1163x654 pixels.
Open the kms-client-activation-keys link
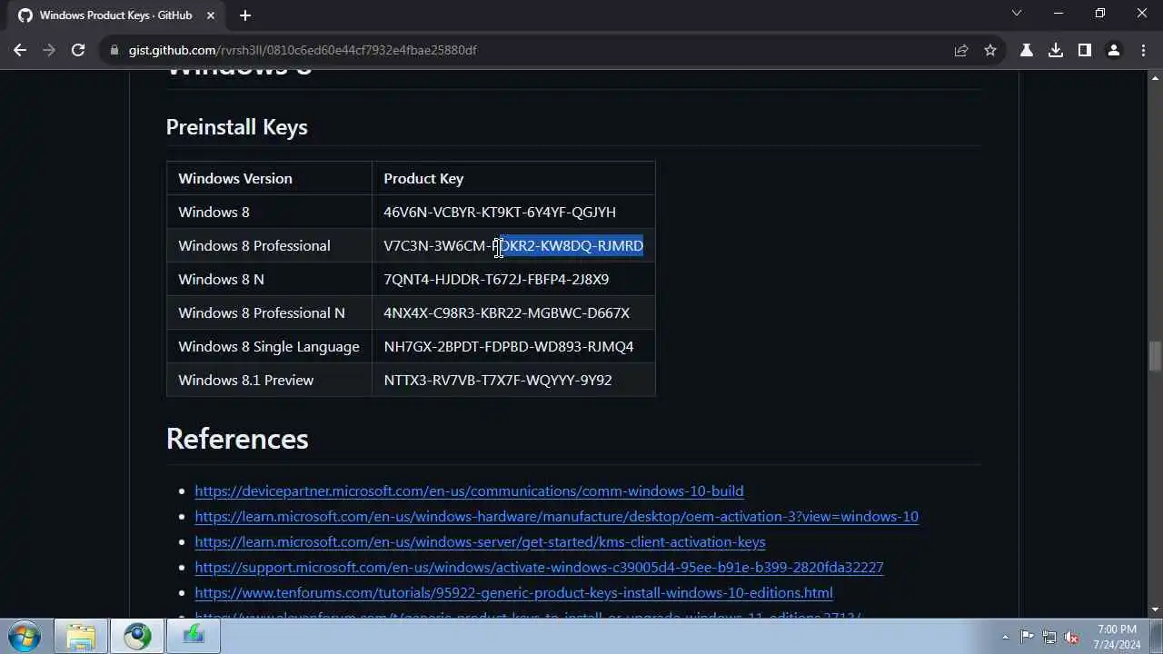(x=480, y=541)
